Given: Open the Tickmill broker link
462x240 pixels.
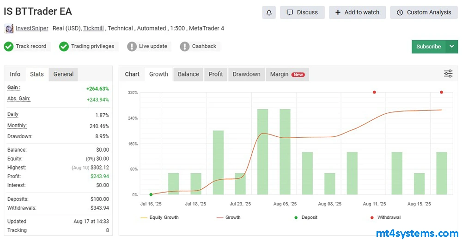Looking at the screenshot, I should pos(93,29).
